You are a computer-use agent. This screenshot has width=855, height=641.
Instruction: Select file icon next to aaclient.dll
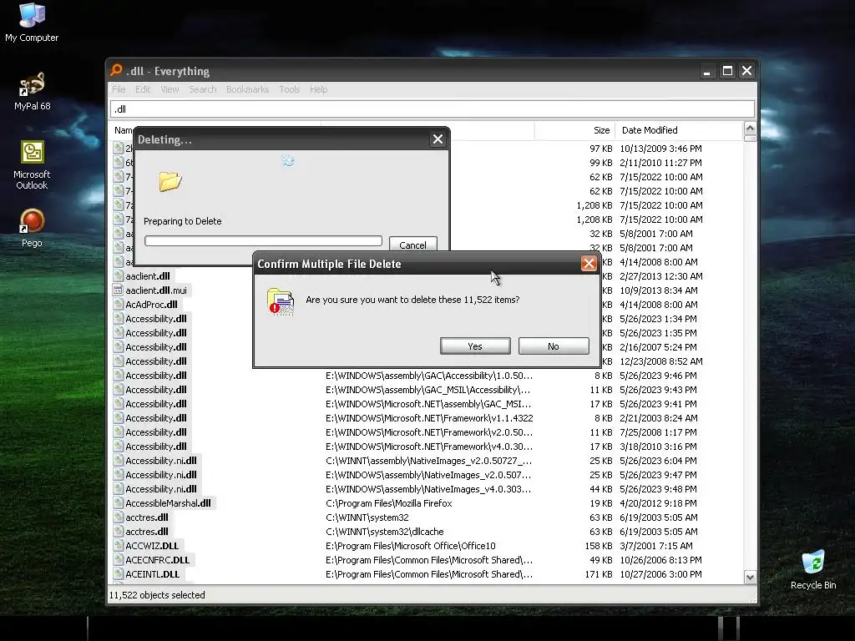coord(118,275)
